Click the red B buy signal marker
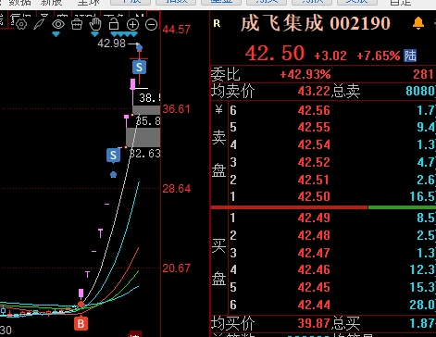Screen dimensions: 436x337 point(81,323)
